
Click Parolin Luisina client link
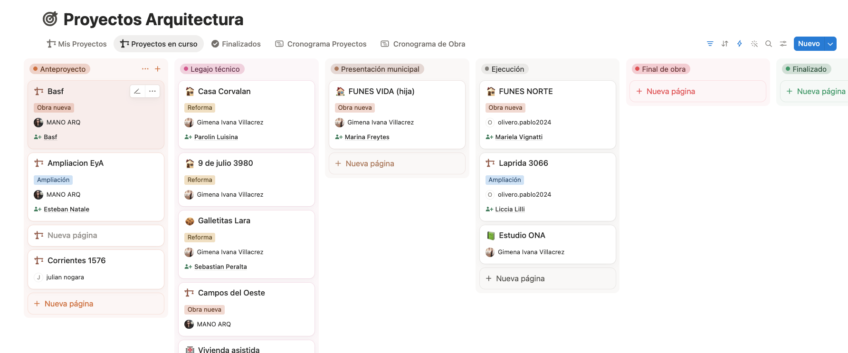pyautogui.click(x=216, y=137)
